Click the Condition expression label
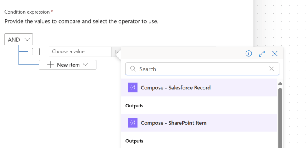The image size is (306, 148). (x=27, y=12)
